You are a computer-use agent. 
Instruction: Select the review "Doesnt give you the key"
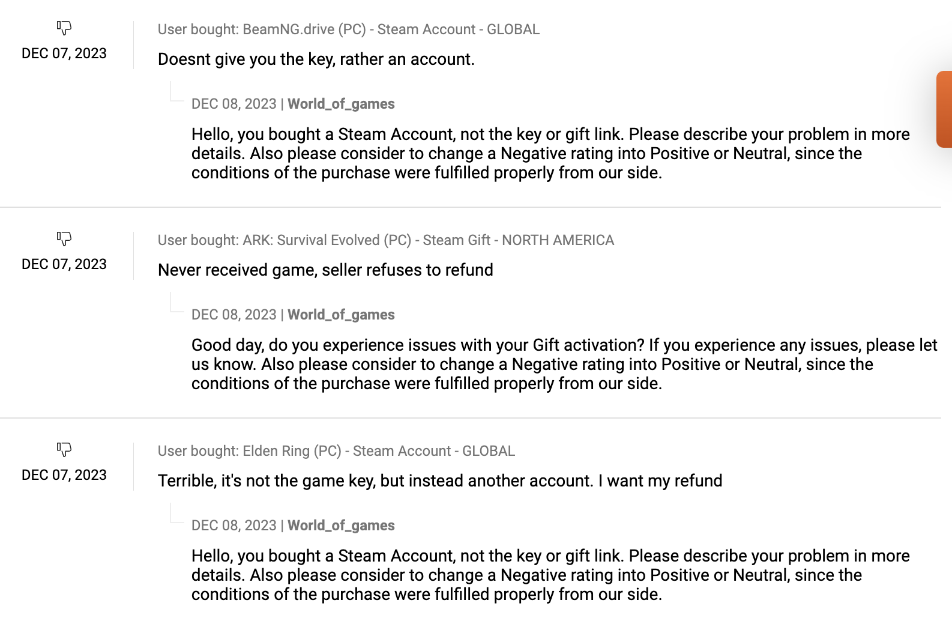pyautogui.click(x=316, y=59)
